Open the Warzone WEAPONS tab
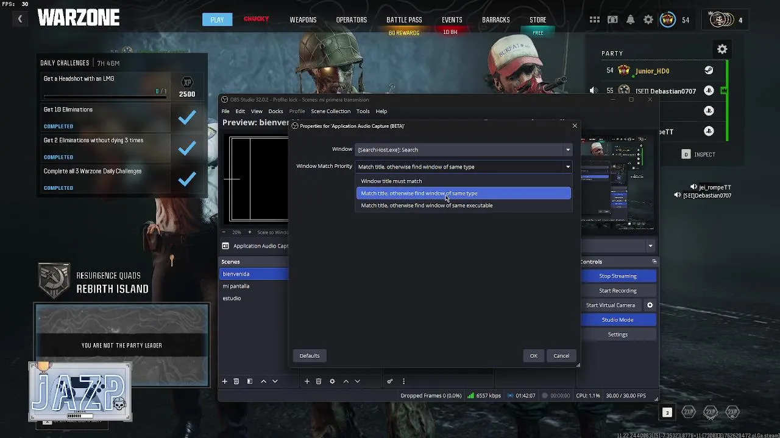The width and height of the screenshot is (780, 438). coord(303,19)
